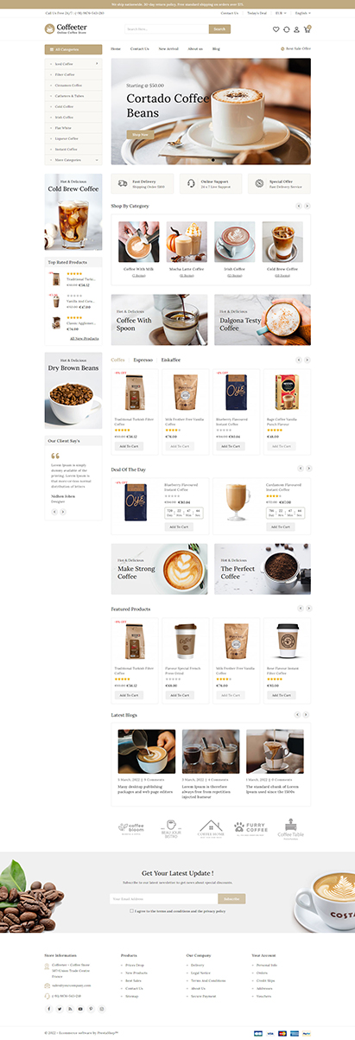Agree to terms and privacy policy checkbox
This screenshot has width=355, height=1040.
130,910
